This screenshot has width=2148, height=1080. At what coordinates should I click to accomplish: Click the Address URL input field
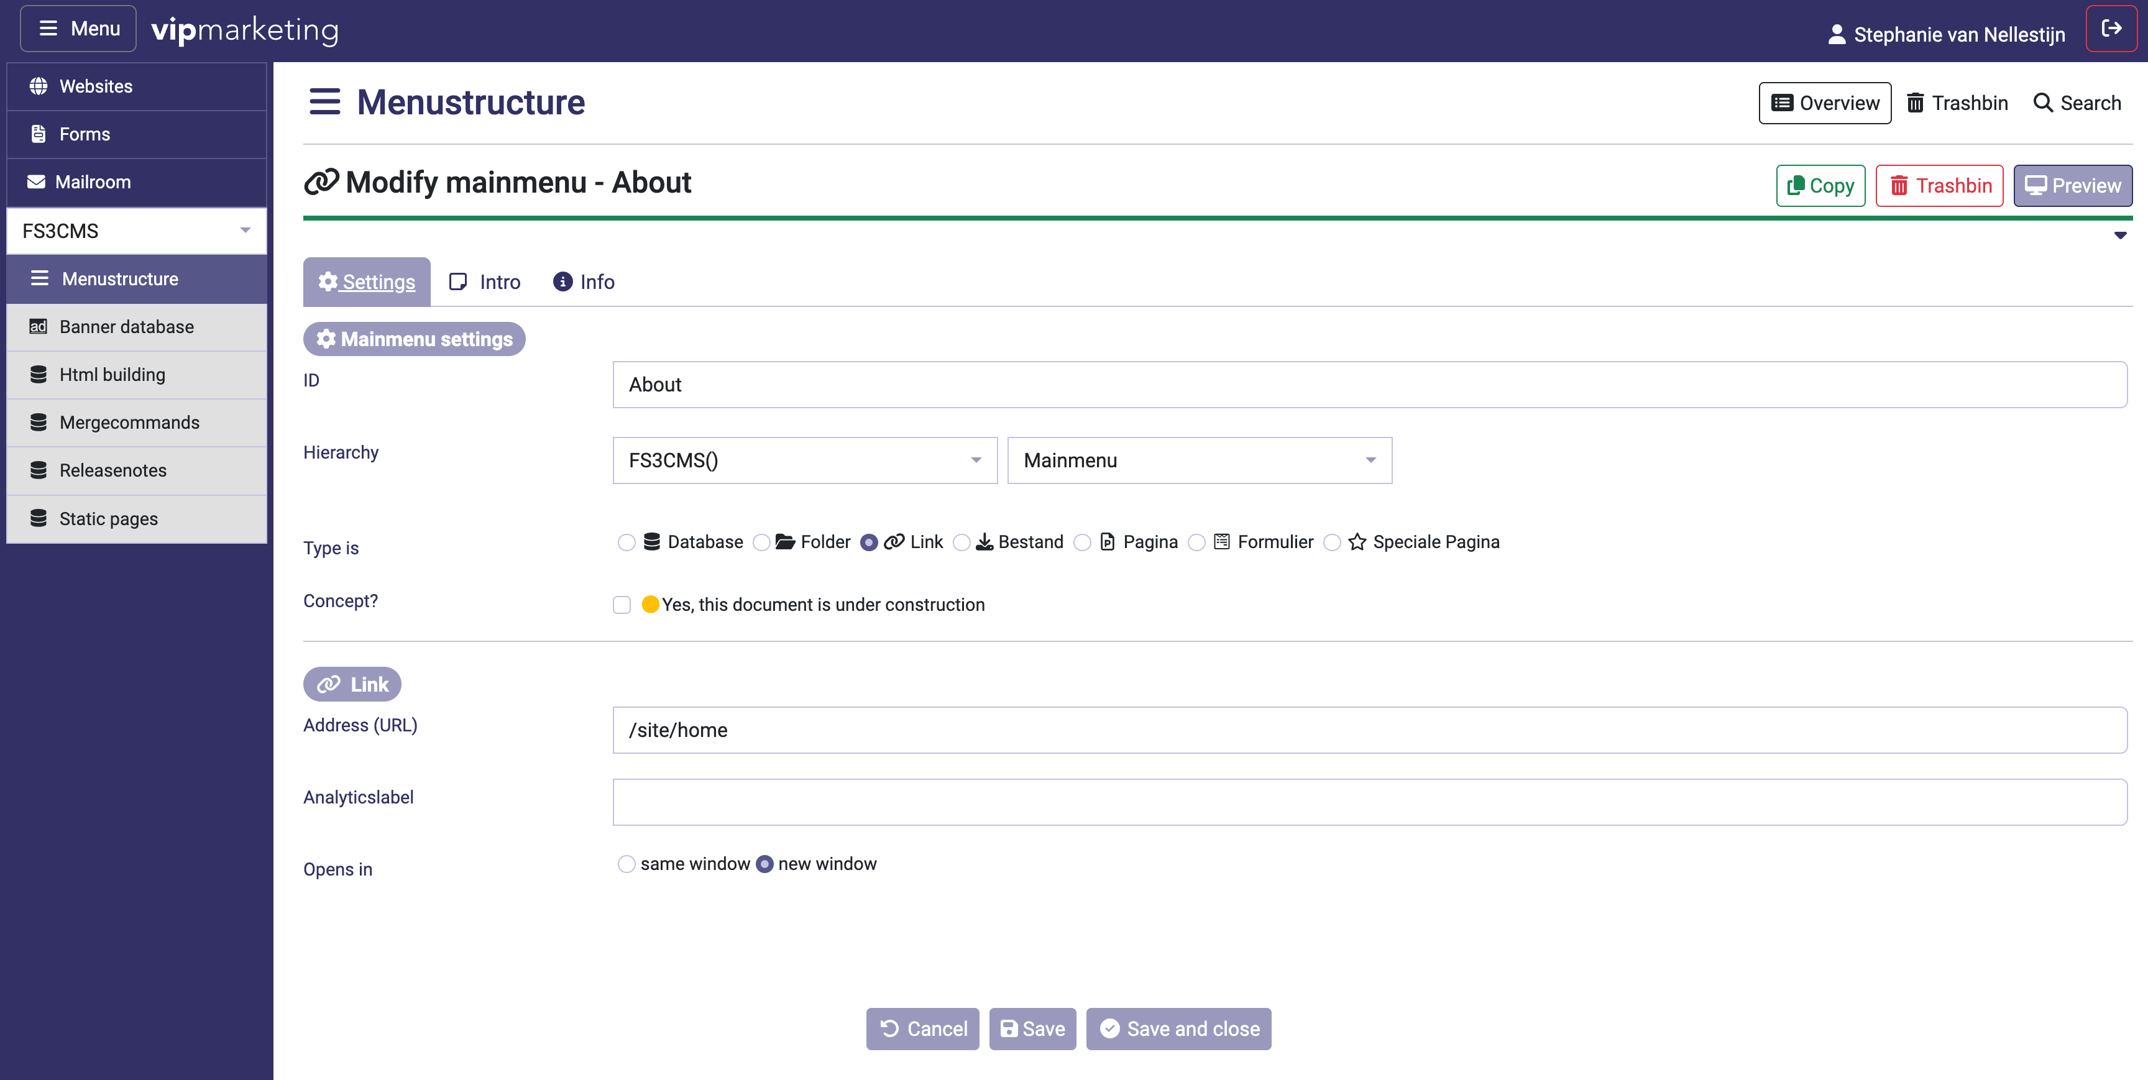point(1370,730)
